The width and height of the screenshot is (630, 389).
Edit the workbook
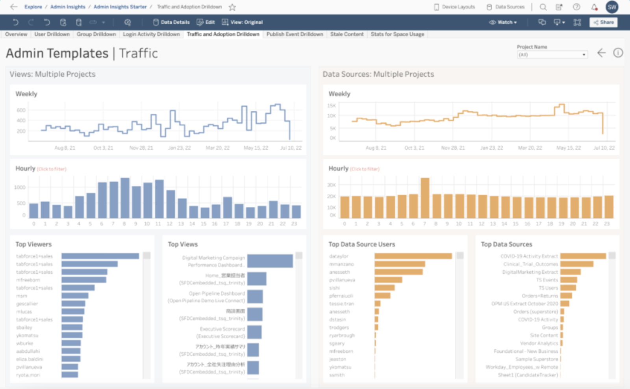pyautogui.click(x=206, y=22)
